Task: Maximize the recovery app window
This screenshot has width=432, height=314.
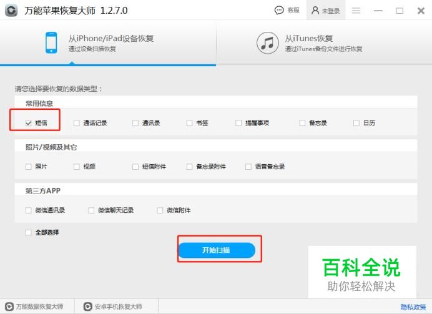Action: [400, 11]
